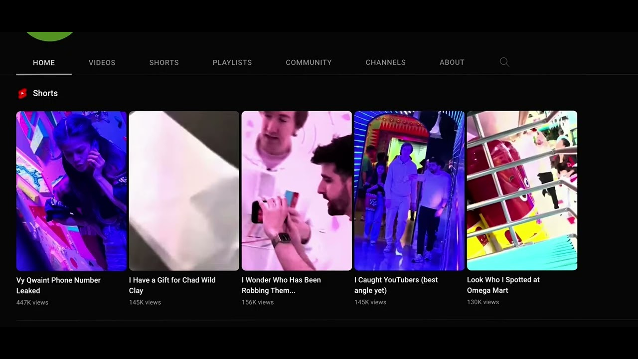The width and height of the screenshot is (638, 359).
Task: Select the Playlists tab
Action: (232, 62)
